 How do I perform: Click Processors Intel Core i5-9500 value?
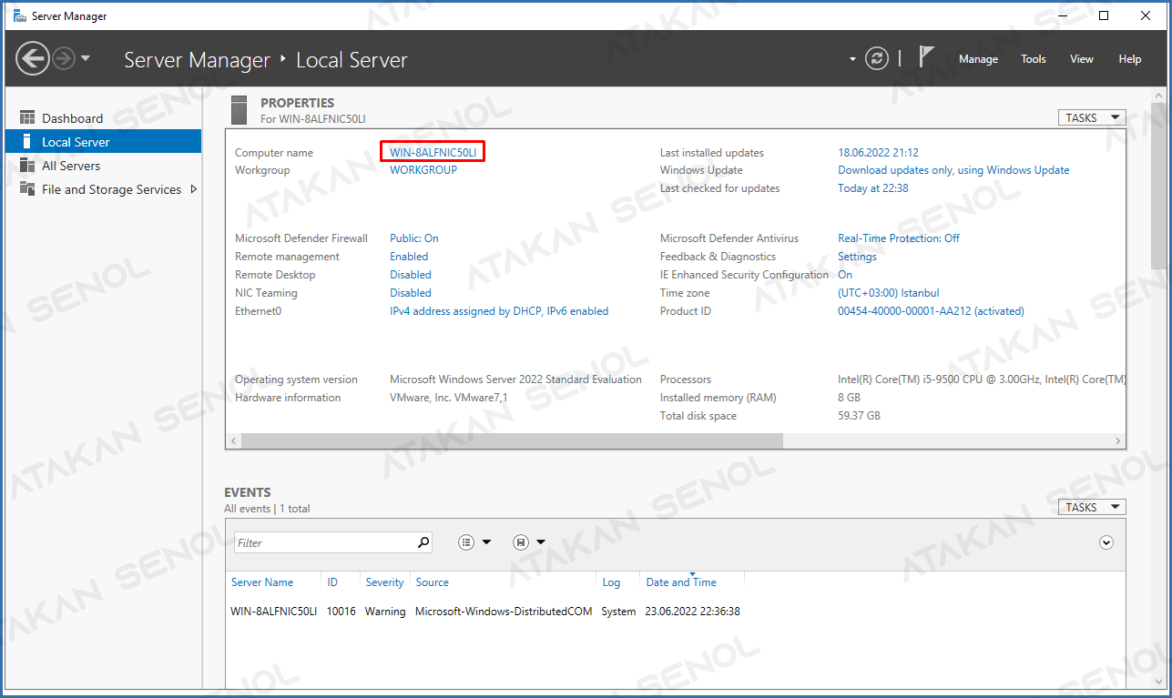[x=982, y=379]
